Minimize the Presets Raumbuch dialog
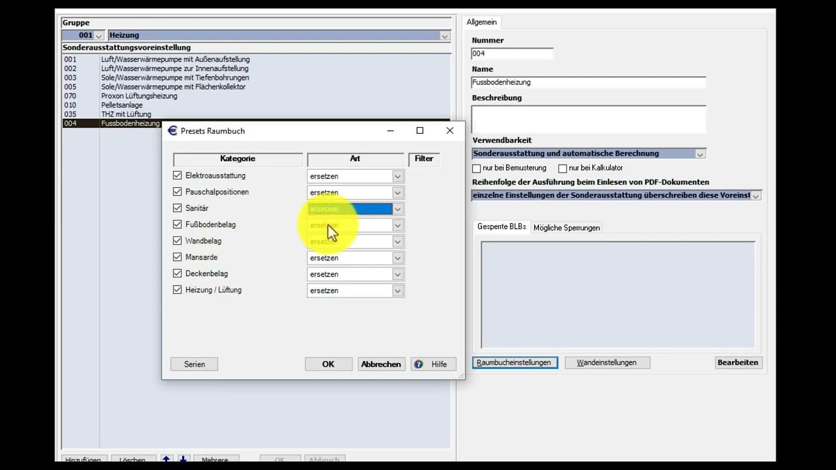 [391, 131]
